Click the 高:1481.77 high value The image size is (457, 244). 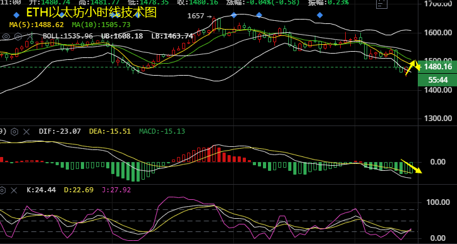click(x=100, y=3)
